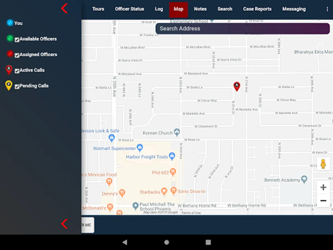333x250 pixels.
Task: Open the Messaging tab
Action: pyautogui.click(x=294, y=9)
